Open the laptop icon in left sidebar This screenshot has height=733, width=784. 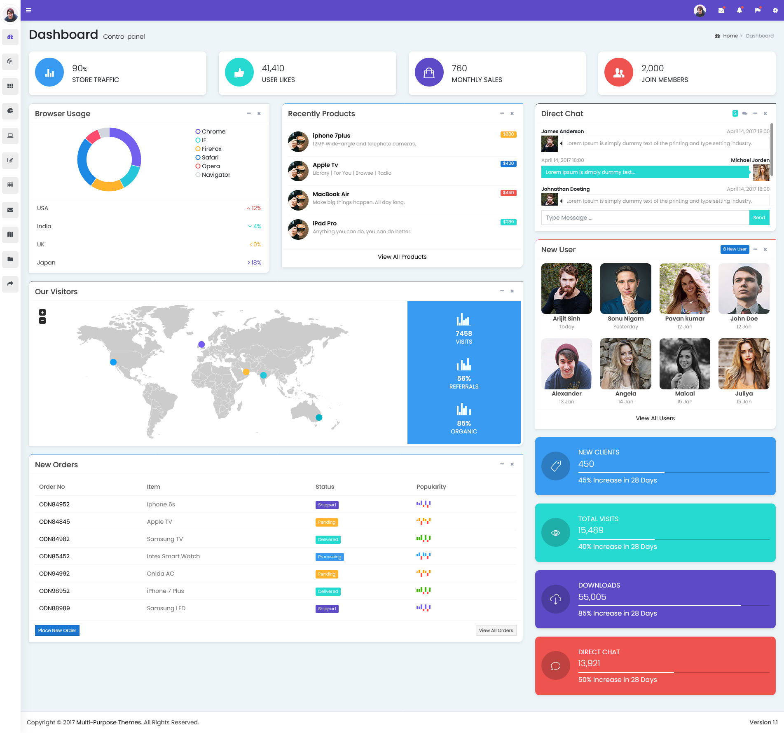(10, 136)
